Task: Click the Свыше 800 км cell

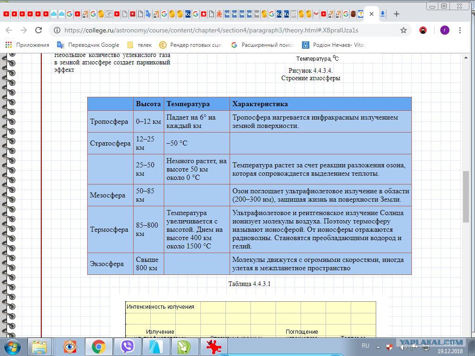Action: click(x=148, y=264)
